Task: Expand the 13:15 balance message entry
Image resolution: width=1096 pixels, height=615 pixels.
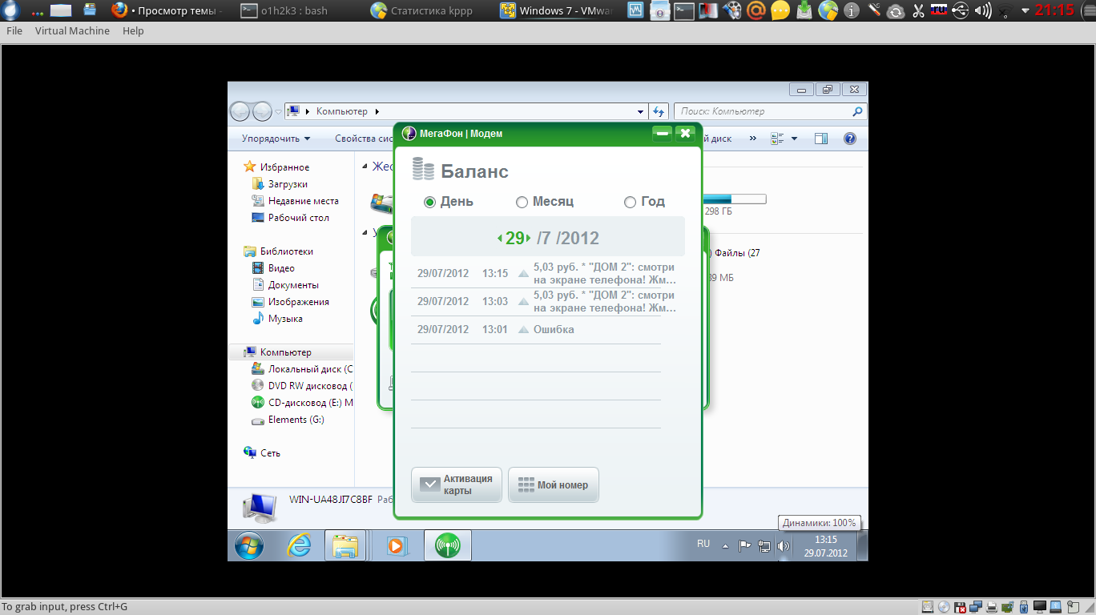Action: [523, 274]
